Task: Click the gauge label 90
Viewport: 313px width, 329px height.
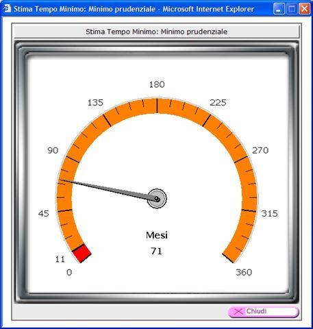Action: coord(53,150)
